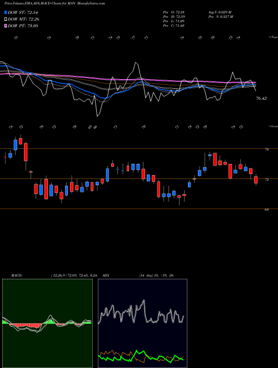
Task: Click the <Lows label at right edge
Action: click(274, 126)
